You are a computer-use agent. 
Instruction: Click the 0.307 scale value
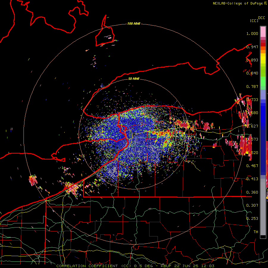click(252, 205)
